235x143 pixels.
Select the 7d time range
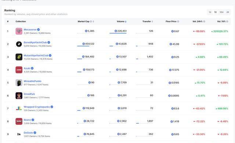(216, 12)
